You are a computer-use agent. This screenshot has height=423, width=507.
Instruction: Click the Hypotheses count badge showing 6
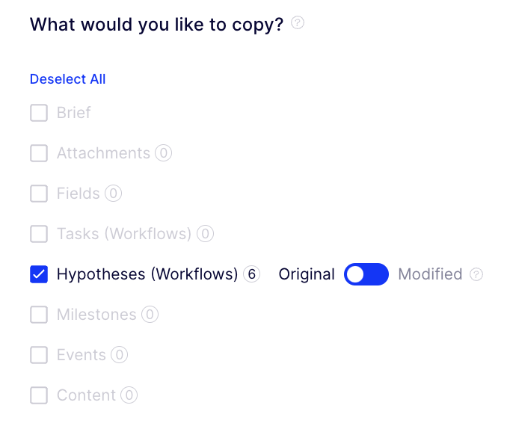[x=252, y=274]
